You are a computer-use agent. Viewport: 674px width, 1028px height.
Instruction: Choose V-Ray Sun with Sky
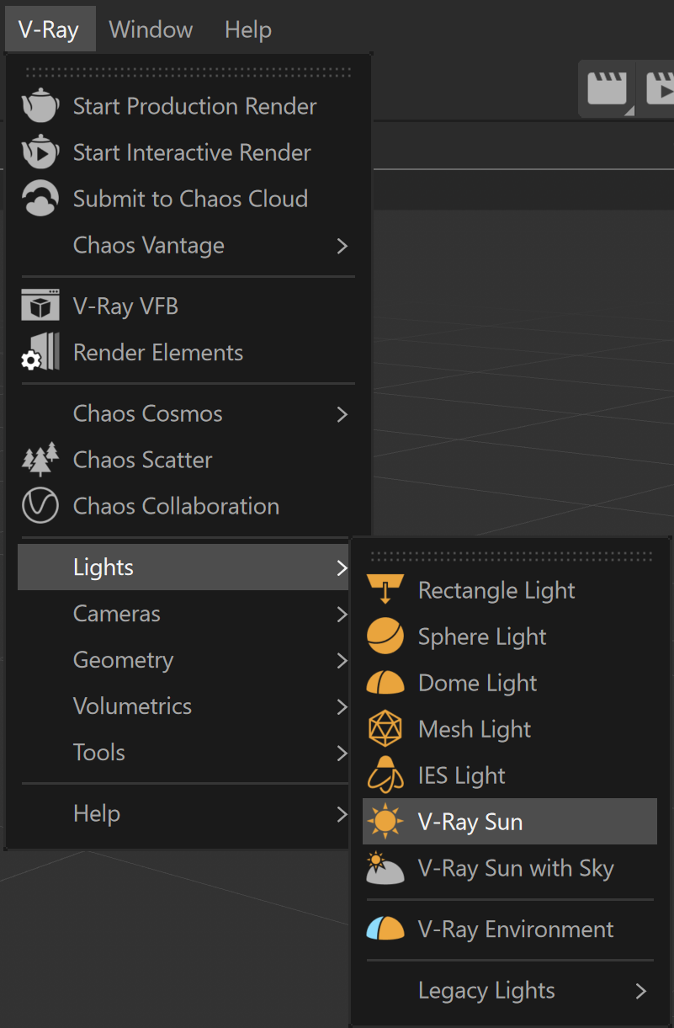coord(510,868)
